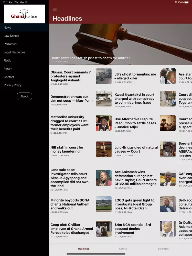Screen dimensions: 192x256
Task: Open $4m NCA scandal article
Action: [133, 229]
